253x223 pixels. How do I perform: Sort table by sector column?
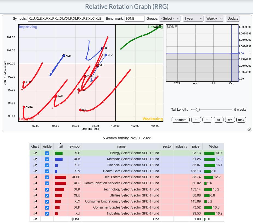click(167, 146)
